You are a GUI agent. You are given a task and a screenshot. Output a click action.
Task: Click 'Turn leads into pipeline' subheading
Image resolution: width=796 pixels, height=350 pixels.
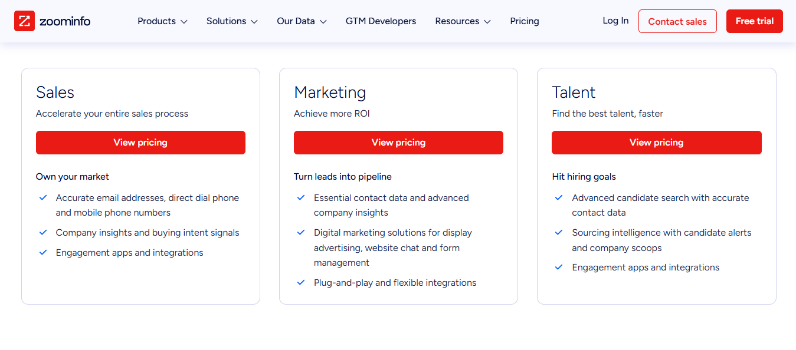(x=343, y=177)
